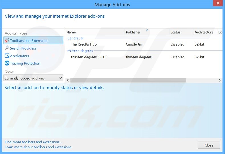The image size is (225, 154).
Task: Click 32-bit value in thirteen degrees row
Action: coord(199,57)
